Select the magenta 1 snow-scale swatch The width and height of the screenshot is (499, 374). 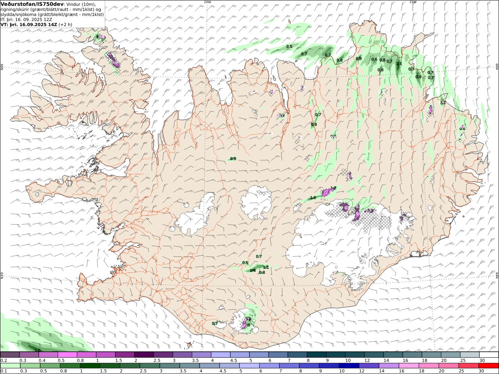click(105, 355)
